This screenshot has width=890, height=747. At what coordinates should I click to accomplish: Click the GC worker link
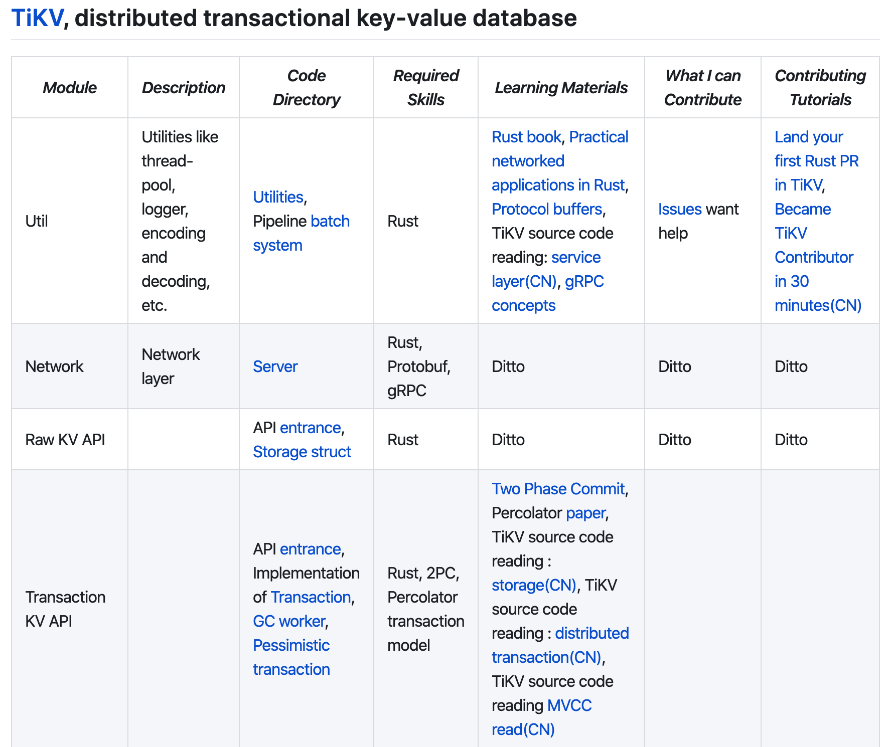click(289, 621)
